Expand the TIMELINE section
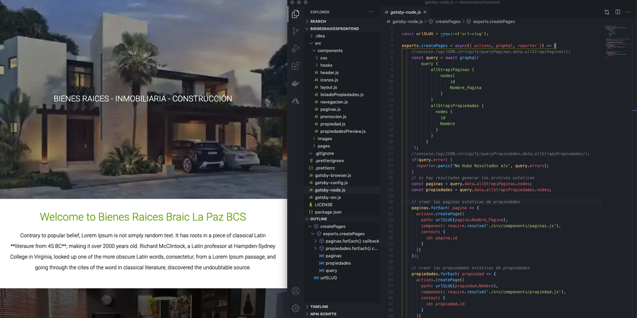Screen dimensions: 637x318 click(343, 306)
